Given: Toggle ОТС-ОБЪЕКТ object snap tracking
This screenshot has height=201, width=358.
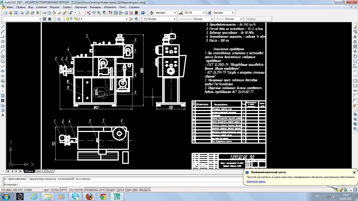Looking at the screenshot, I should click(108, 190).
